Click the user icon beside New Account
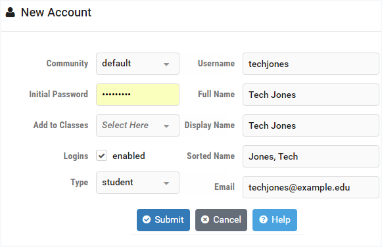Image resolution: width=382 pixels, height=247 pixels. (11, 12)
